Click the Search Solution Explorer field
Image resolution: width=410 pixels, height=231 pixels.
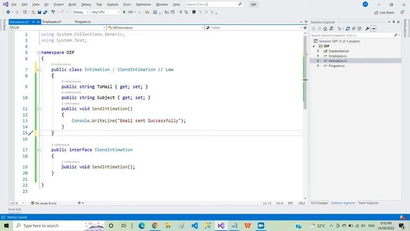pos(356,35)
